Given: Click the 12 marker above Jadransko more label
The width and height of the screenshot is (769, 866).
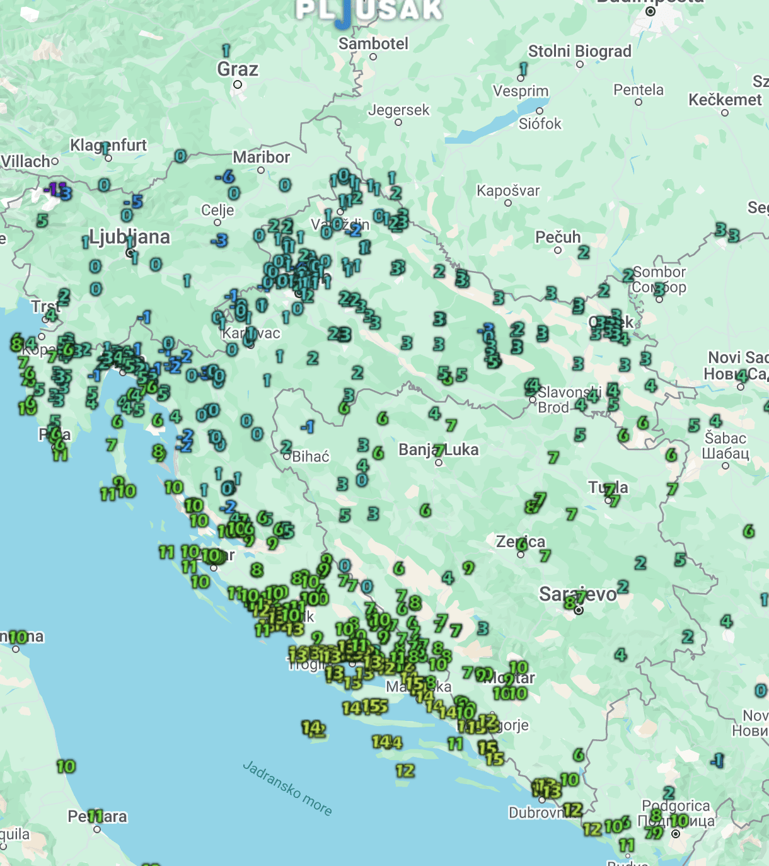Looking at the screenshot, I should coord(405,770).
